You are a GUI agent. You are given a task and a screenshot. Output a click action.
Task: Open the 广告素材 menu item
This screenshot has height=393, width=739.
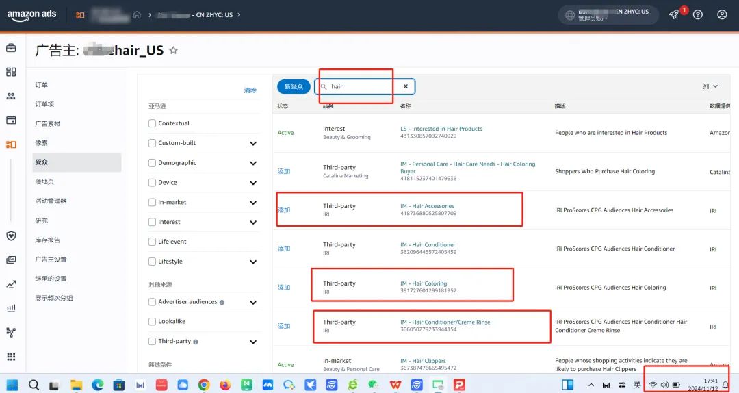[x=48, y=124]
